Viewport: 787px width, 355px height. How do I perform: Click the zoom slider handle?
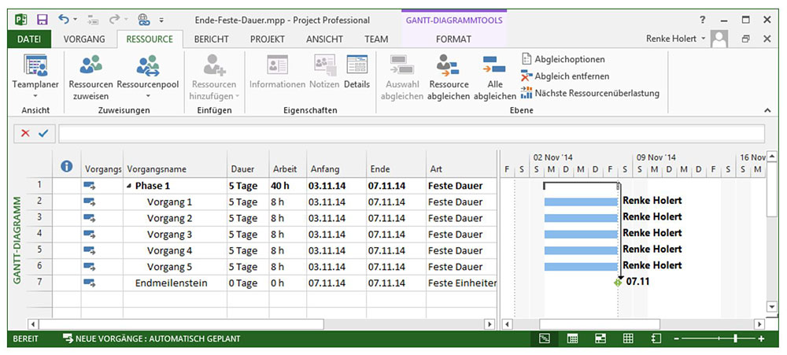coord(735,339)
